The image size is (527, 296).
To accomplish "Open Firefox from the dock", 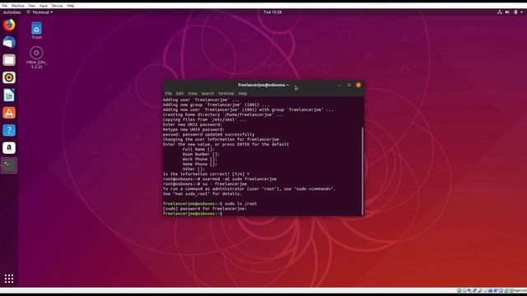I will (9, 25).
